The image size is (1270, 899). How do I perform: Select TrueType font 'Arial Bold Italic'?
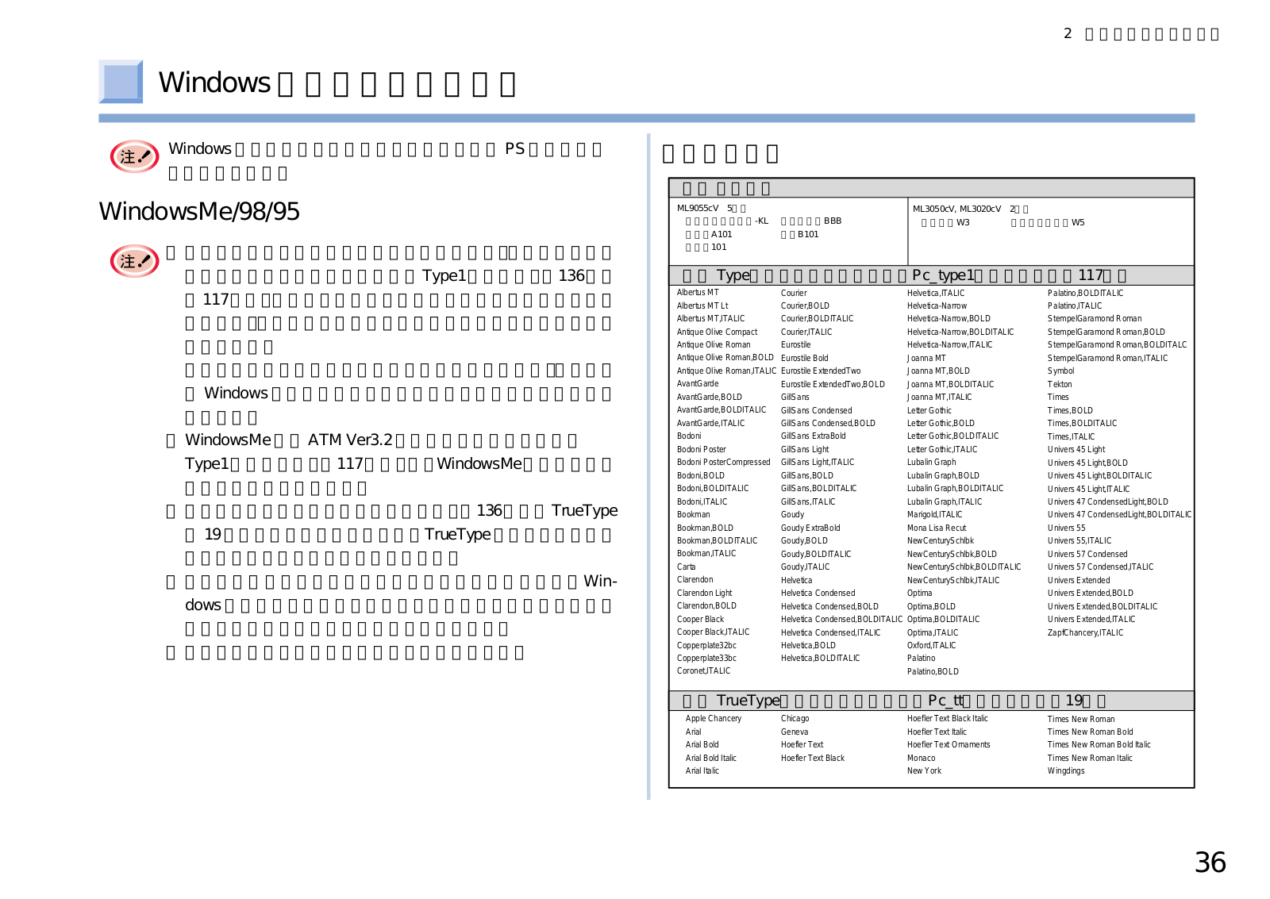point(711,759)
